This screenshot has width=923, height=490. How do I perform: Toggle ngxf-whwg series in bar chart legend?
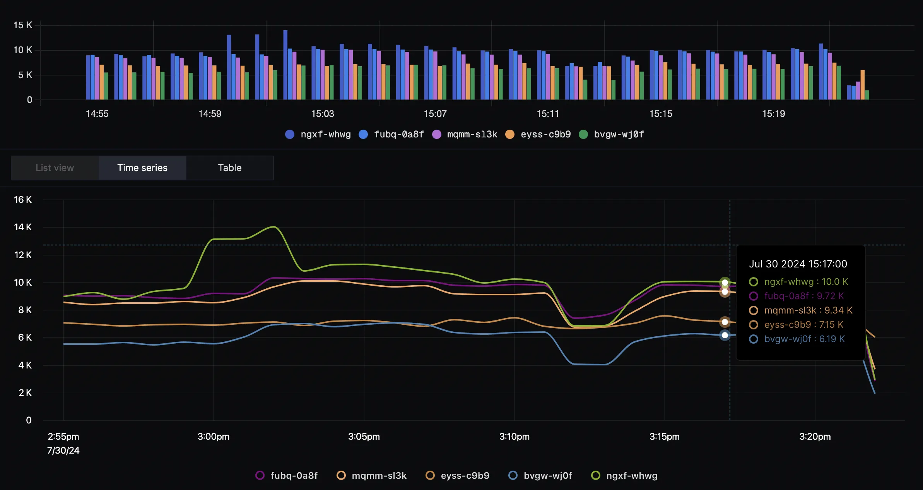(318, 134)
